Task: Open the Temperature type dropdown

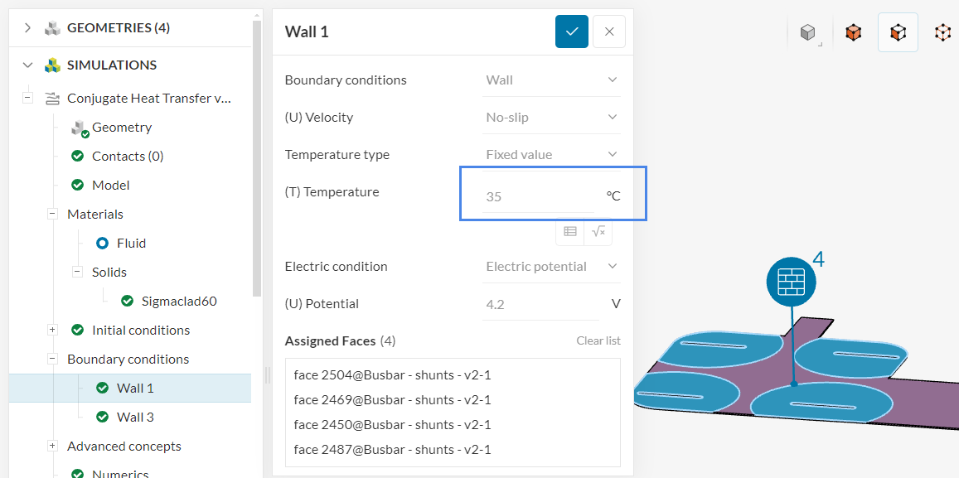Action: coord(552,155)
